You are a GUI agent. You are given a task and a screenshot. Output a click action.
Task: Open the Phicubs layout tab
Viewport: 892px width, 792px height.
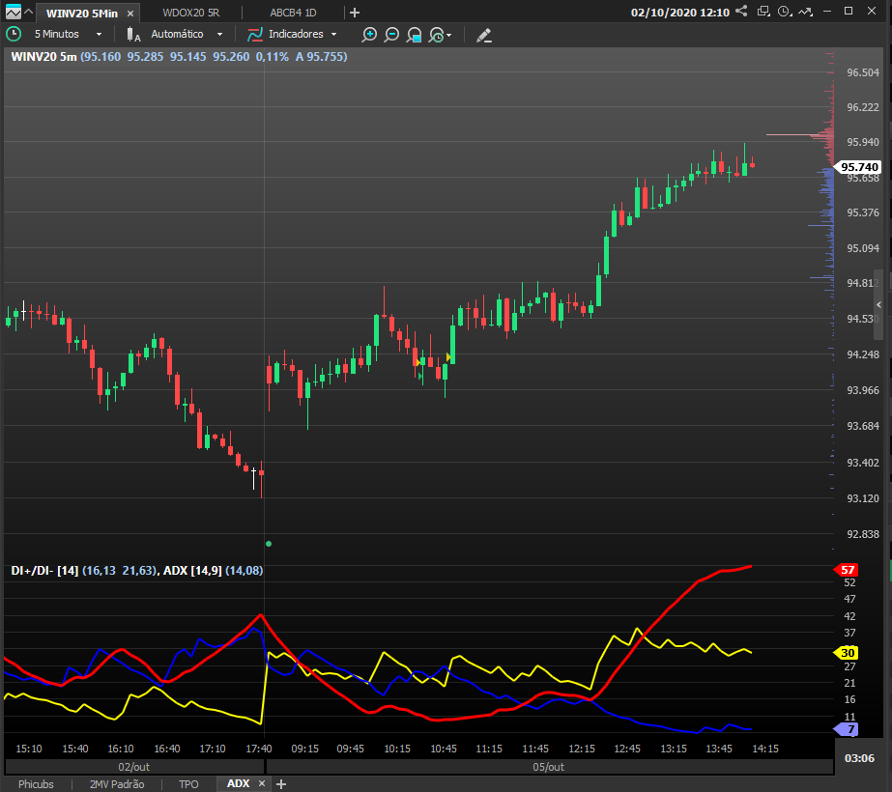pyautogui.click(x=36, y=784)
